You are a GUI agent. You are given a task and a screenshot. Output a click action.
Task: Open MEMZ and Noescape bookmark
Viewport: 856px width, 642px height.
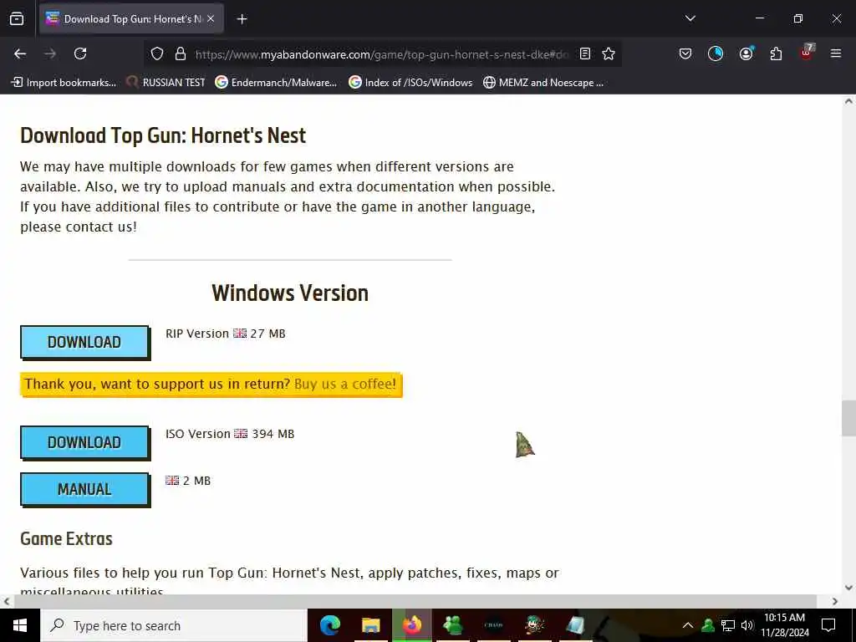tap(543, 83)
